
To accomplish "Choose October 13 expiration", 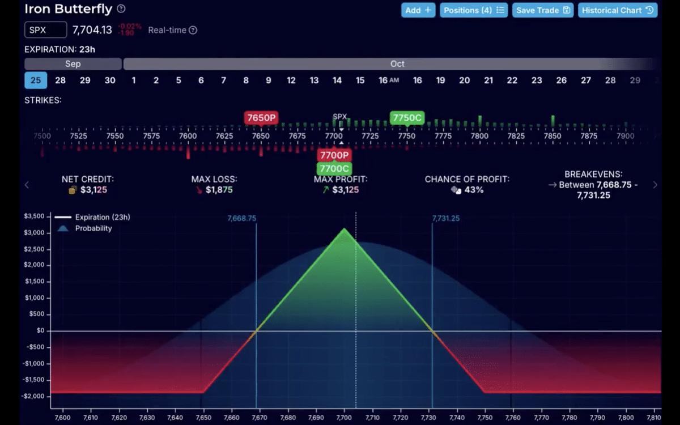I will 314,80.
